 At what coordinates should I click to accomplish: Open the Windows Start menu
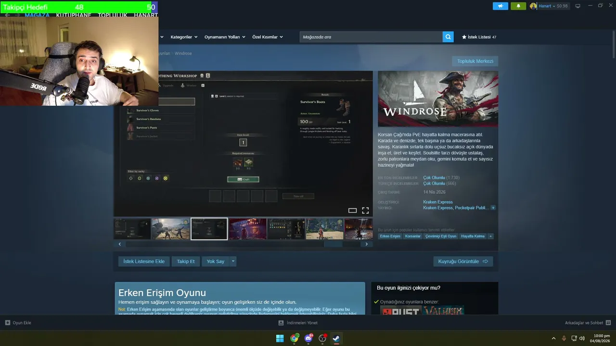[280, 338]
